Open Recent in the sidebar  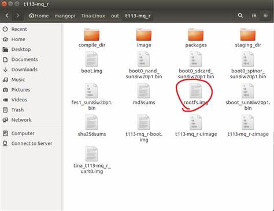(31, 29)
